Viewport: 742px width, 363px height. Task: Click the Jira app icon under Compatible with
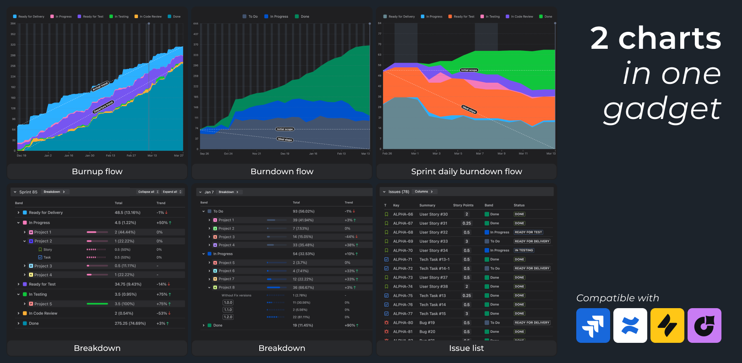tap(593, 325)
